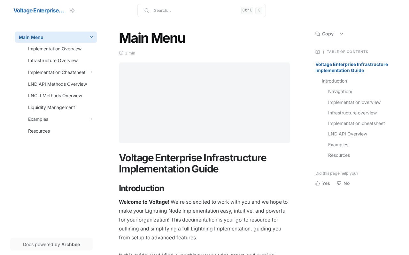Open Examples page in sidebar
Screen dimensions: 409x255
tap(38, 119)
